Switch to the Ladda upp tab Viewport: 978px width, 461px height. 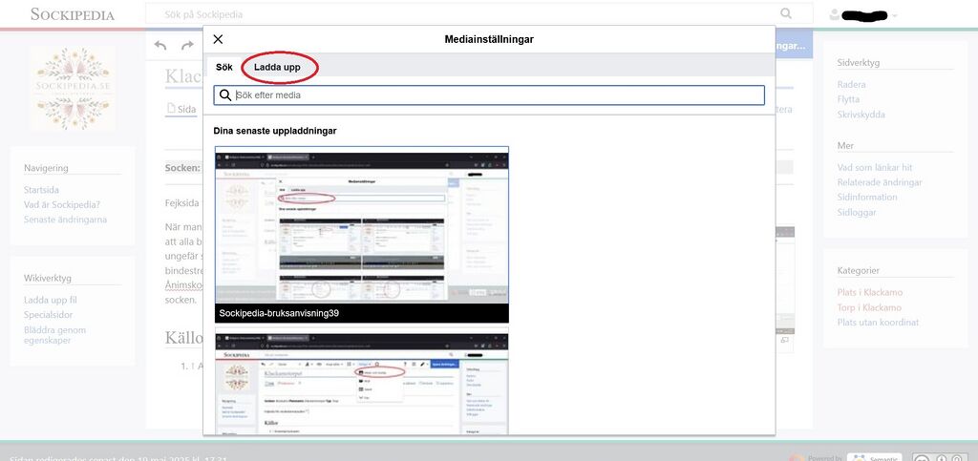click(x=277, y=68)
